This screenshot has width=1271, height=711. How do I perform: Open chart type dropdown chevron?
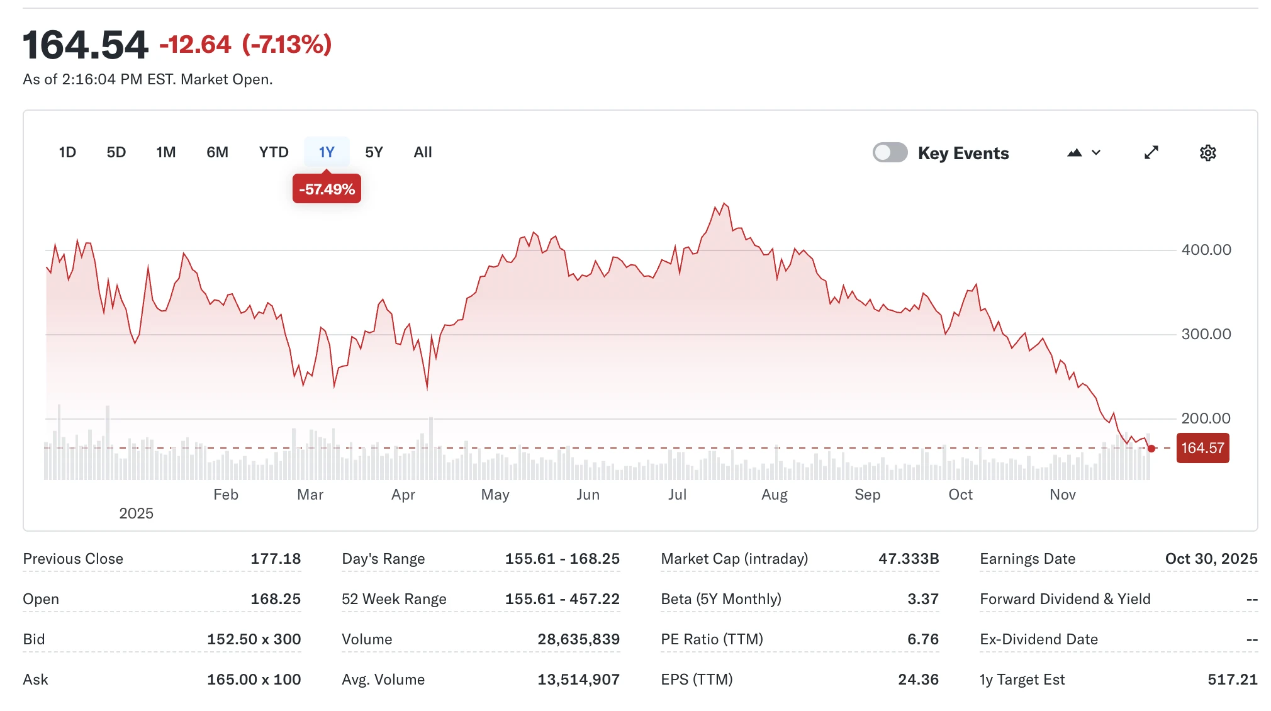(x=1096, y=153)
